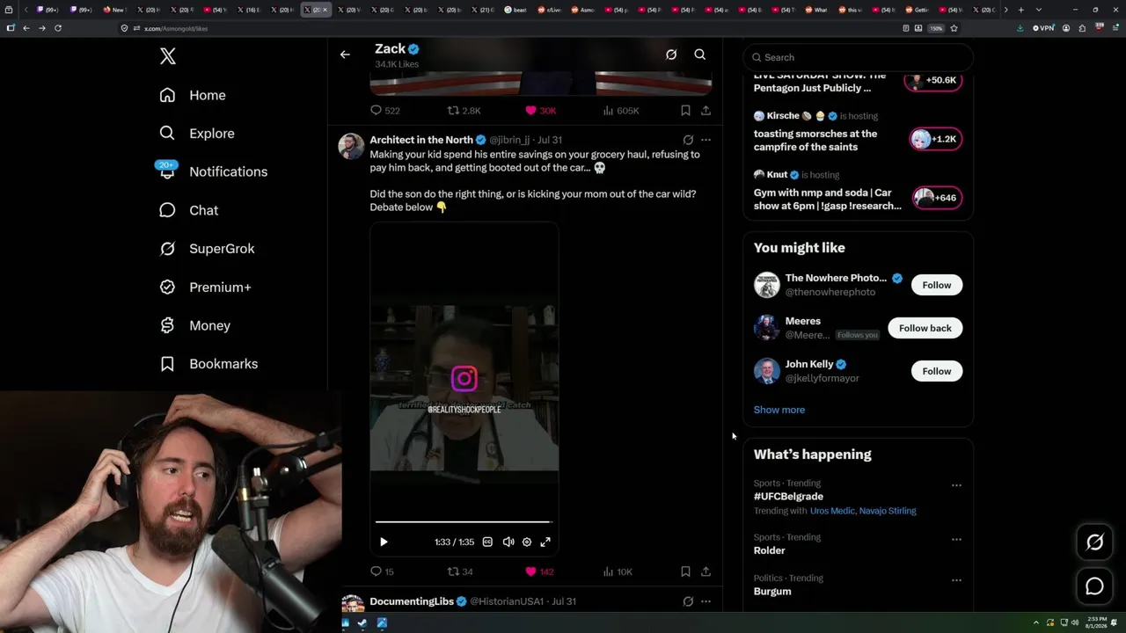Screen dimensions: 1126x633
Task: Join Knut's space showing +646 listeners
Action: [x=935, y=198]
